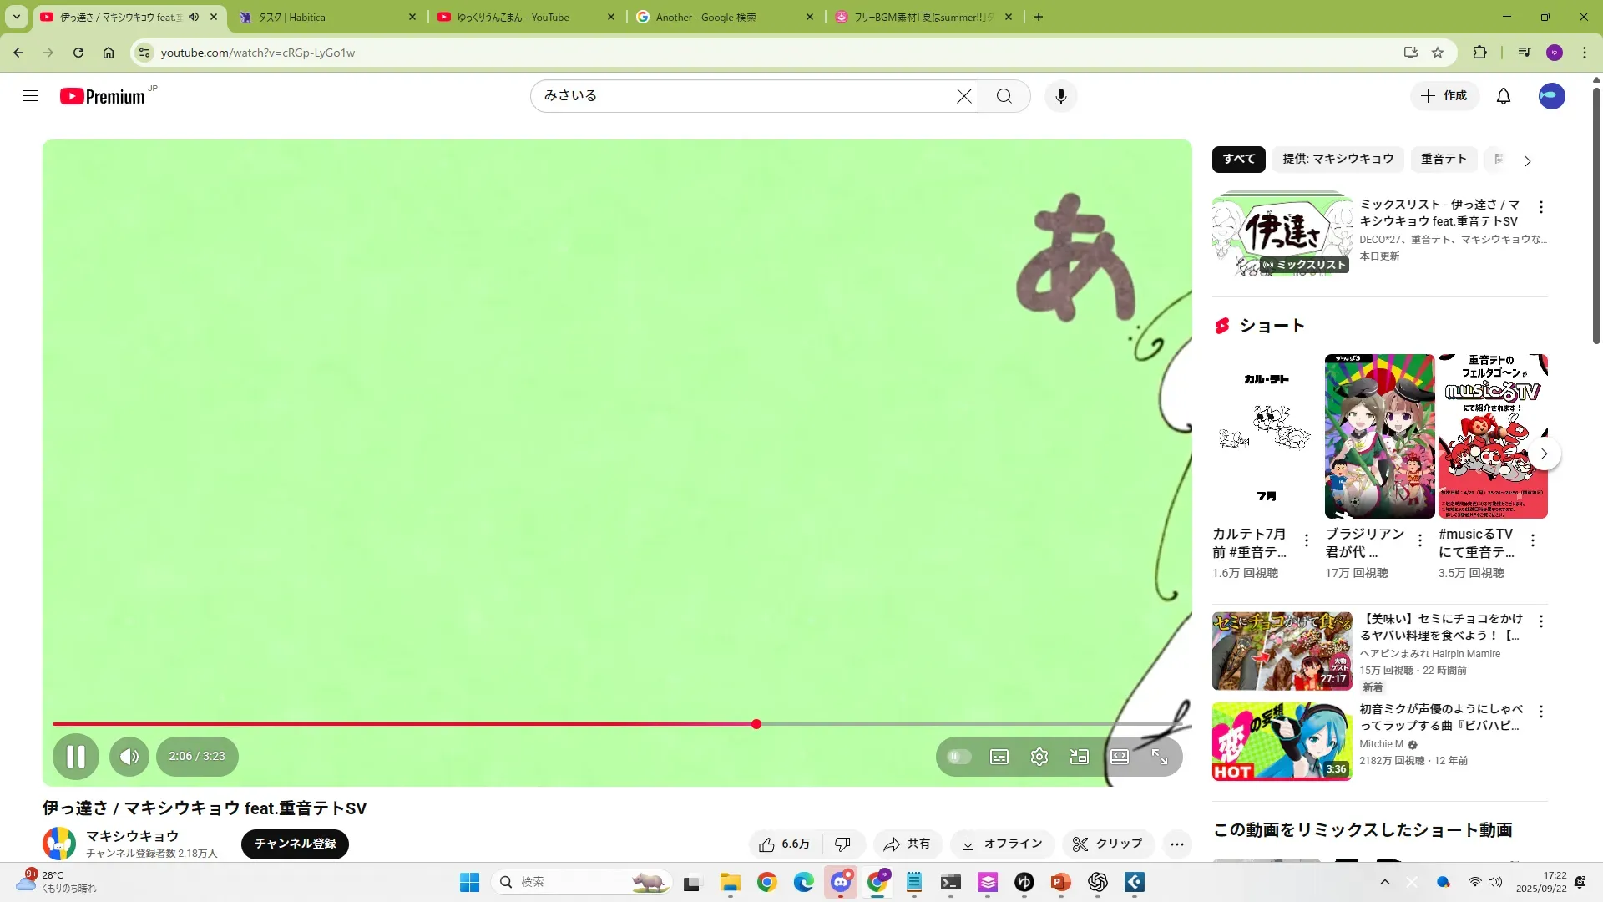The height and width of the screenshot is (902, 1603).
Task: Expand the browser tab search dropdown
Action: coord(16,17)
